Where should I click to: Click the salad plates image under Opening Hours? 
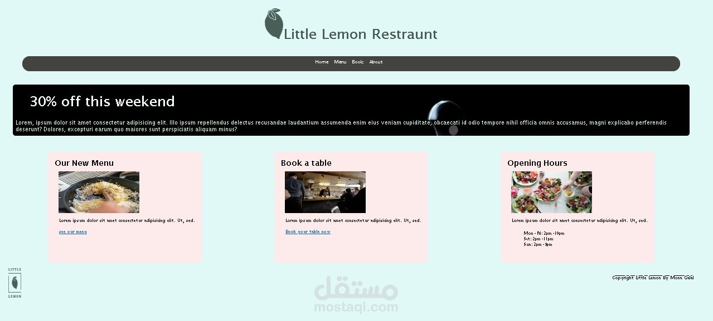[x=551, y=192]
